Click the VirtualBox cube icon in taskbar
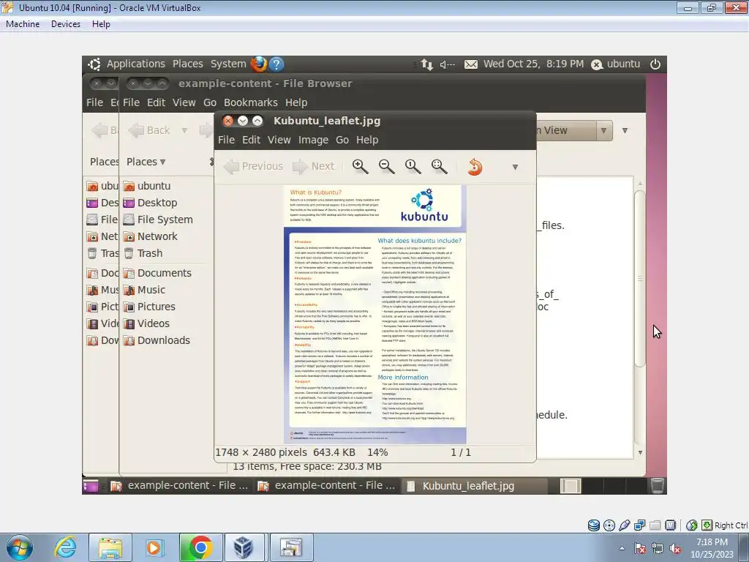Viewport: 749px width, 562px height. click(x=244, y=547)
